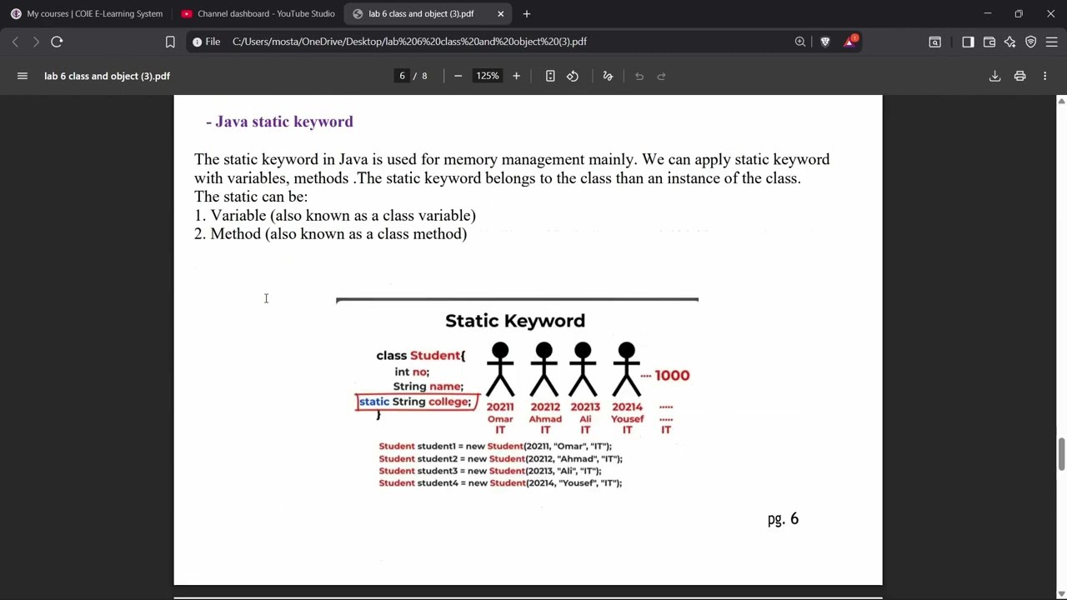The image size is (1067, 600).
Task: Download the PDF file
Action: (x=994, y=76)
